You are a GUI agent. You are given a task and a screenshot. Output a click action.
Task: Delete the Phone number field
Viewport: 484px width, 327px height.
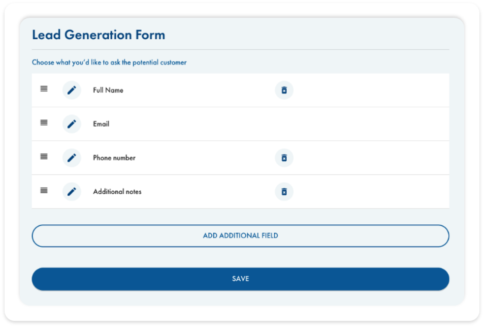coord(284,158)
